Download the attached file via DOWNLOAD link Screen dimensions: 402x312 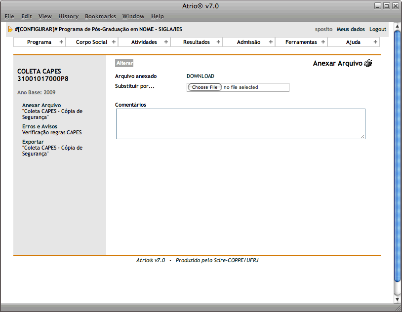[x=200, y=77]
